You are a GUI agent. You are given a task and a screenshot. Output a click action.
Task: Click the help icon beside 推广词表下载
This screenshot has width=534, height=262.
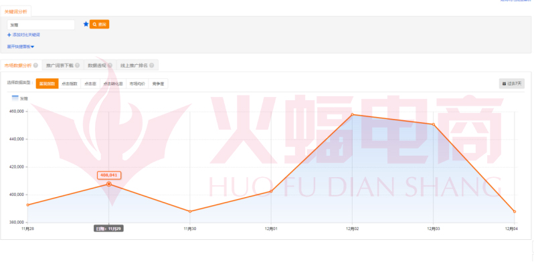tap(78, 65)
